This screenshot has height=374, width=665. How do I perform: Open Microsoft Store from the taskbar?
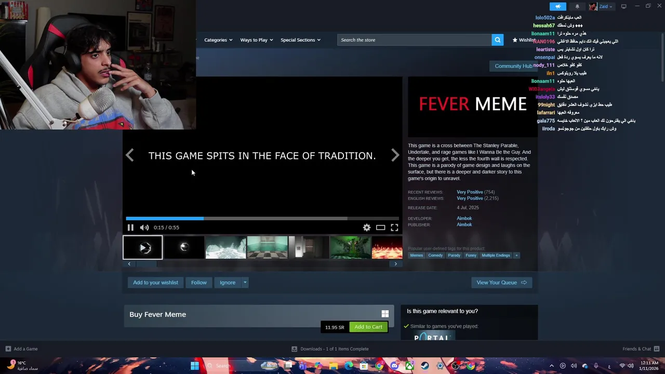point(364,366)
